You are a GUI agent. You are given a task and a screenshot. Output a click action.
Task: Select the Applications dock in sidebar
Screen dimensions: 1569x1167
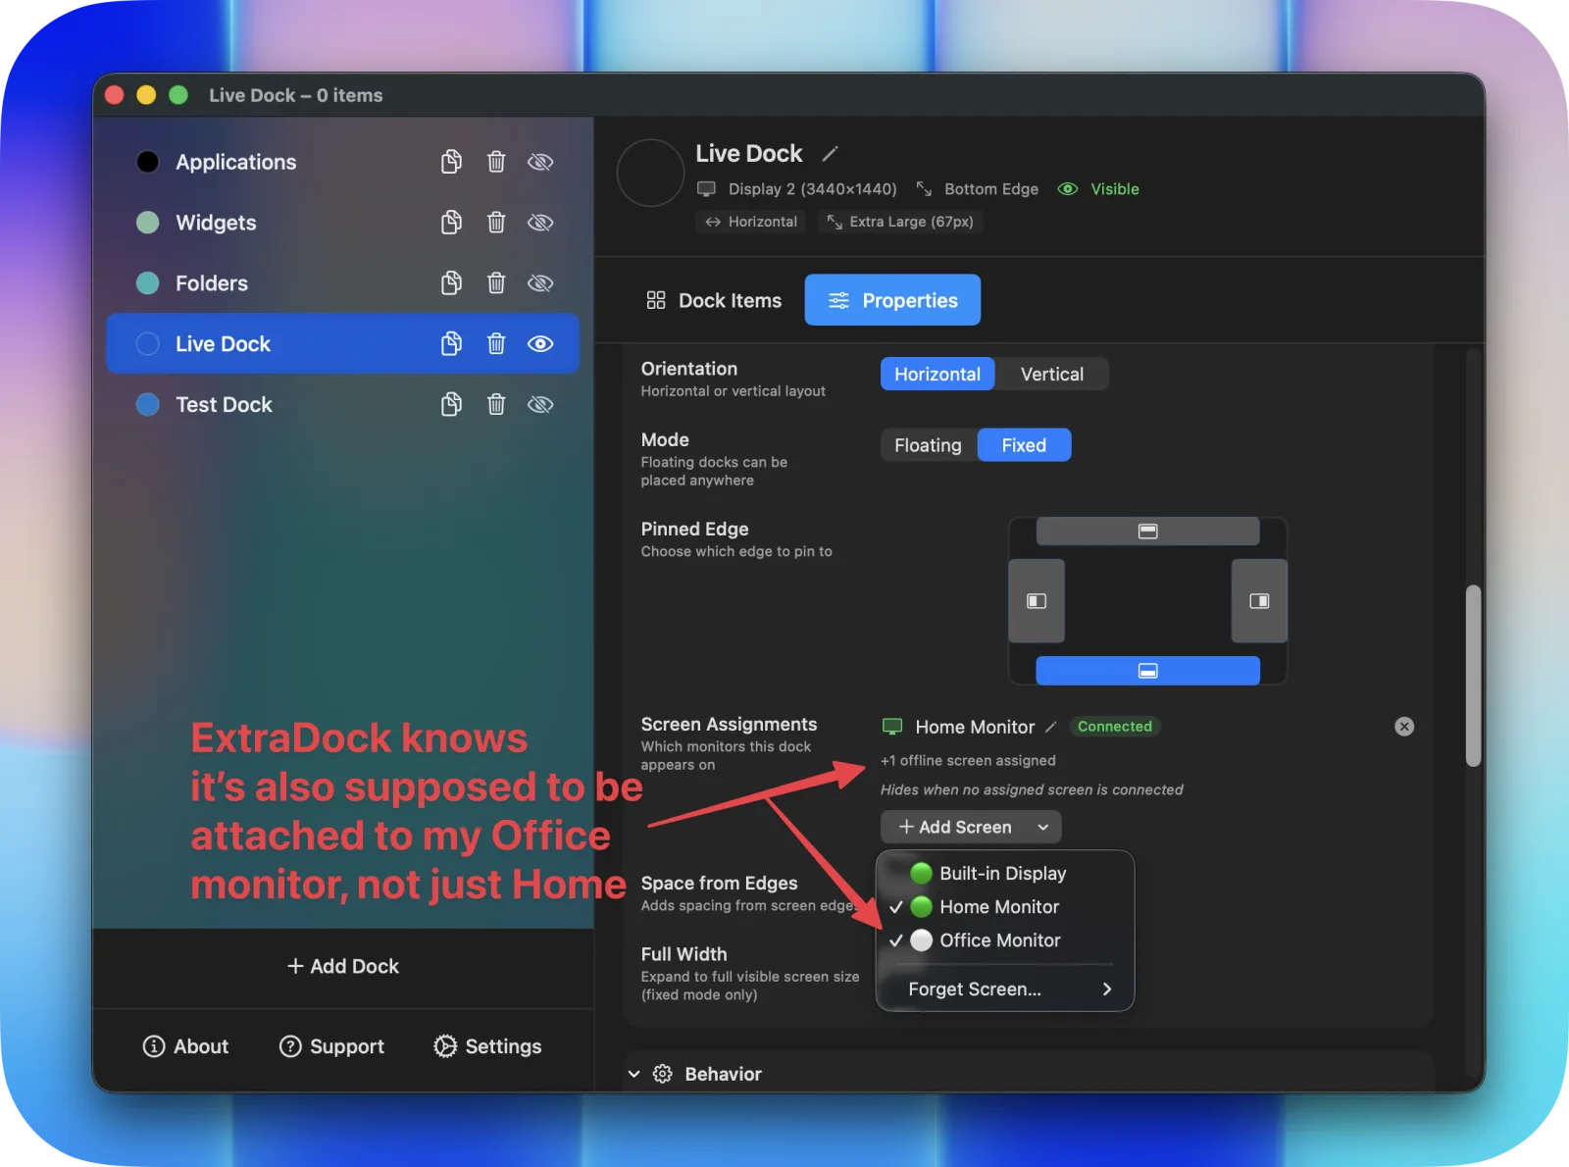point(342,162)
